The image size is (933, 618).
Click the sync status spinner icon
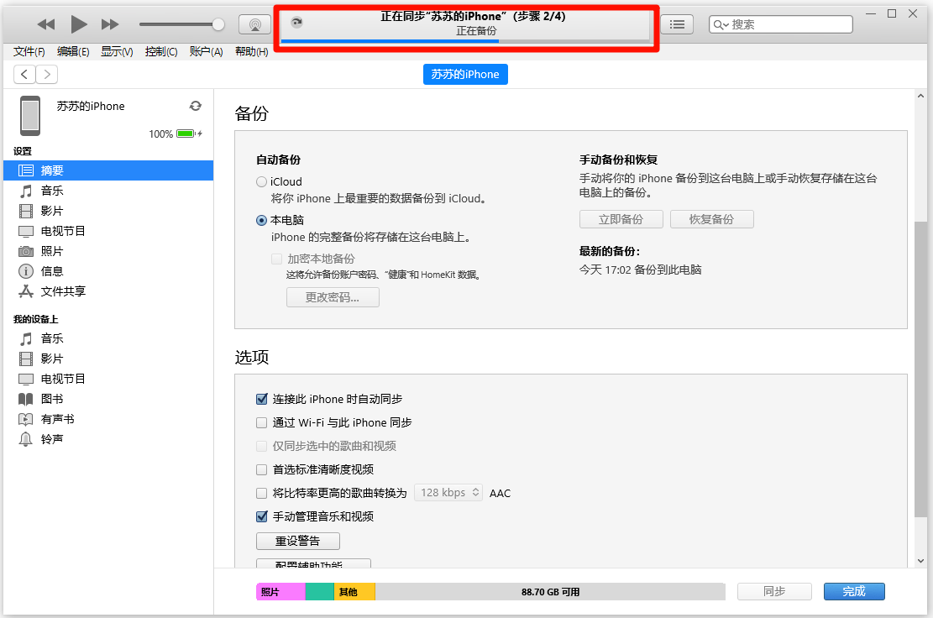click(296, 22)
